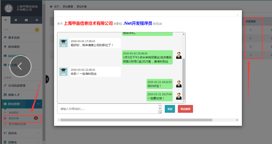The width and height of the screenshot is (272, 144).
Task: Click the dialog horizontal scrollbar right arrow
Action: pyautogui.click(x=237, y=120)
